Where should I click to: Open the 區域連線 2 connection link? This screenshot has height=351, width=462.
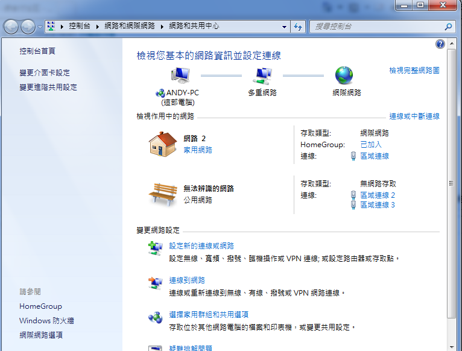click(378, 195)
